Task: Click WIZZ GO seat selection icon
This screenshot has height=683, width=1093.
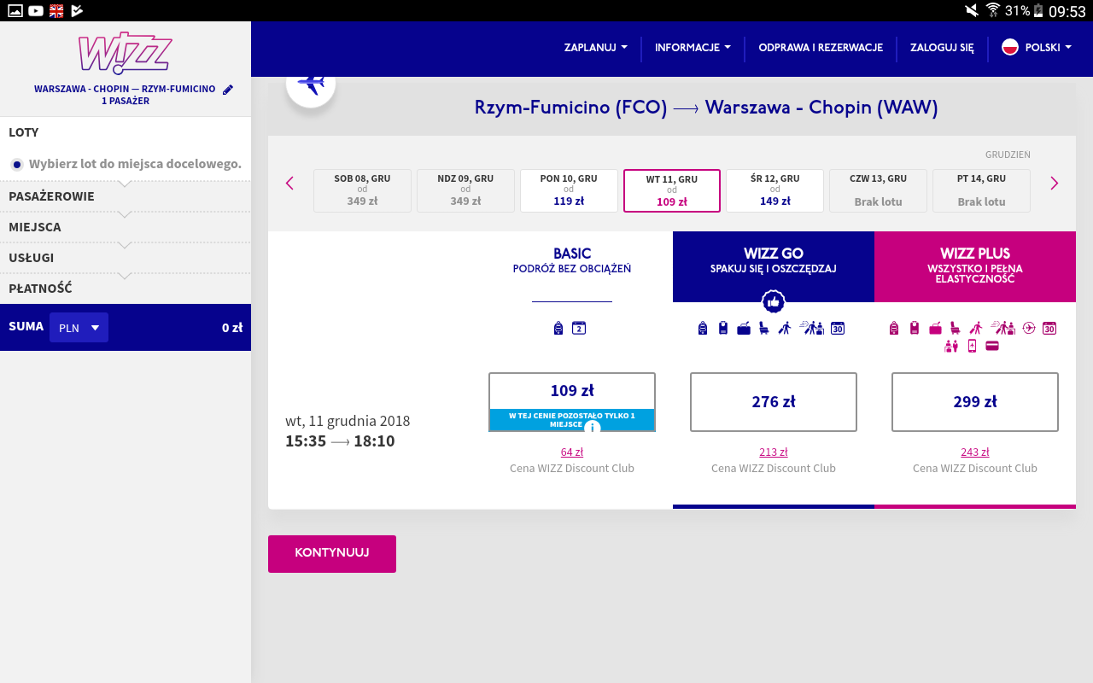Action: pos(763,328)
